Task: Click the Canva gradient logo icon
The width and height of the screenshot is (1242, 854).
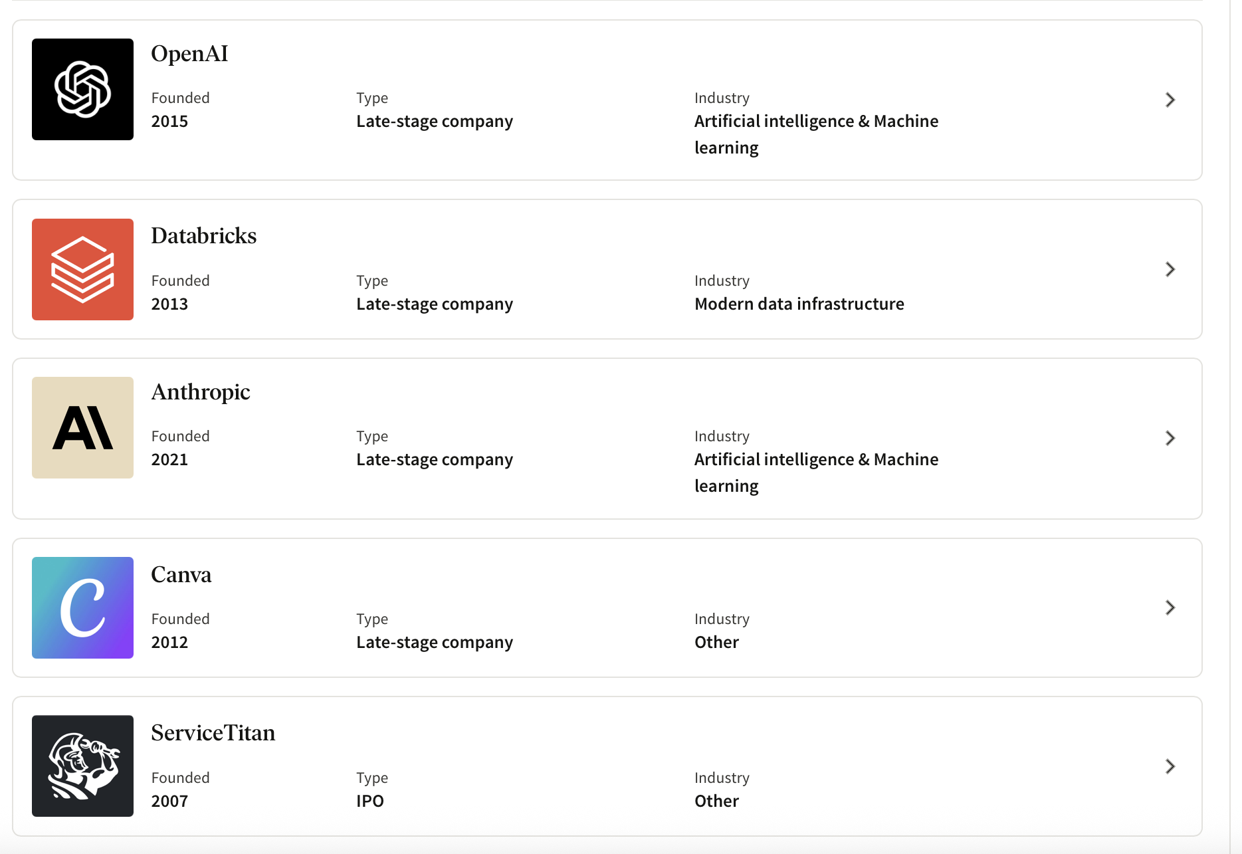Action: pyautogui.click(x=82, y=607)
